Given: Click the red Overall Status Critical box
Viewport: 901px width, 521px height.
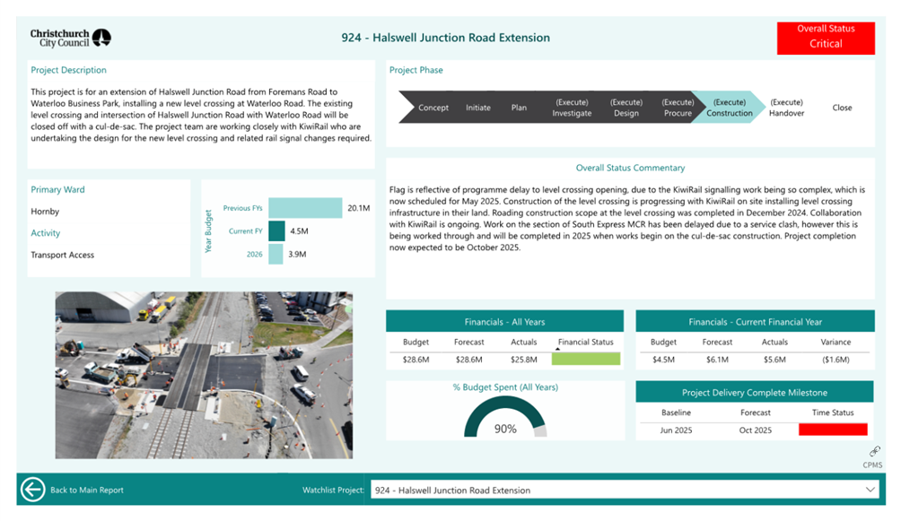Looking at the screenshot, I should click(826, 37).
